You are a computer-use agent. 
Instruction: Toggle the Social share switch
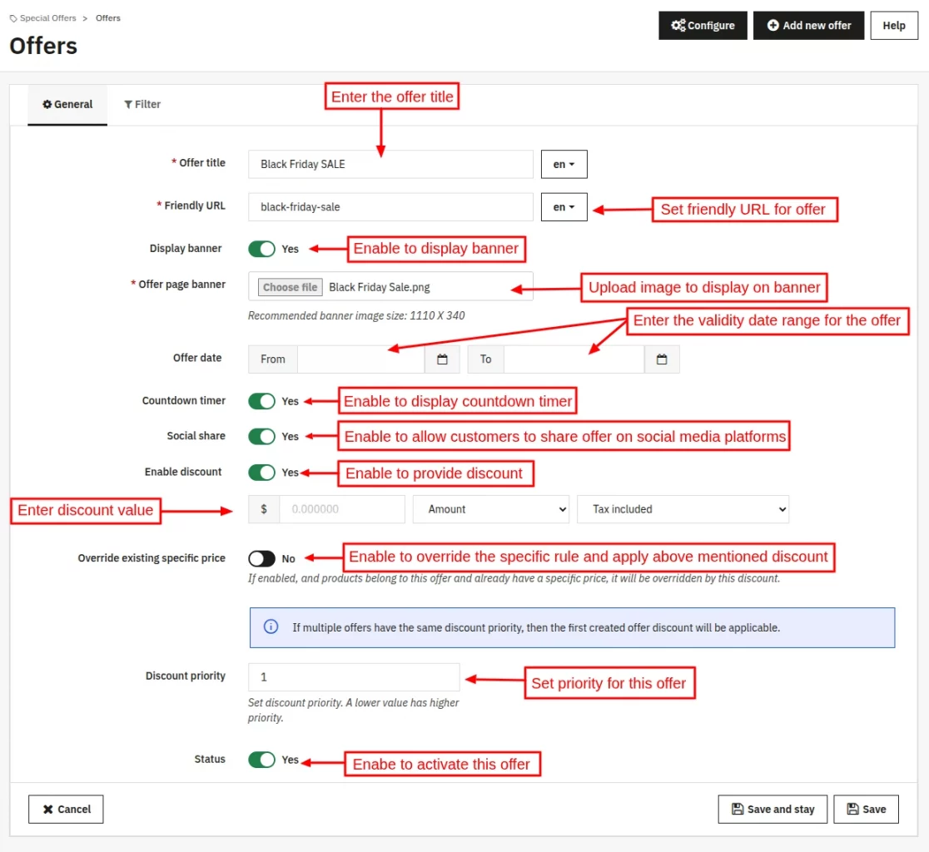pos(261,436)
